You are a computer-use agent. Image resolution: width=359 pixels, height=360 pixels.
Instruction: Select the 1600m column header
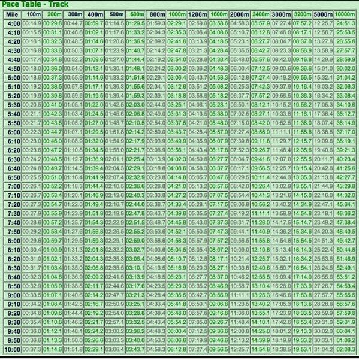pyautogui.click(x=218, y=14)
